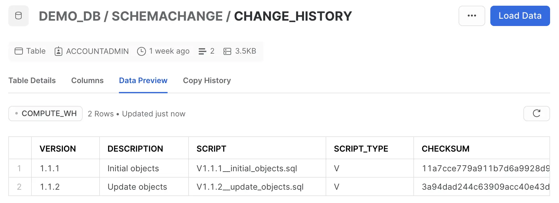Select row number 2 in the table
This screenshot has width=559, height=203.
coord(20,187)
